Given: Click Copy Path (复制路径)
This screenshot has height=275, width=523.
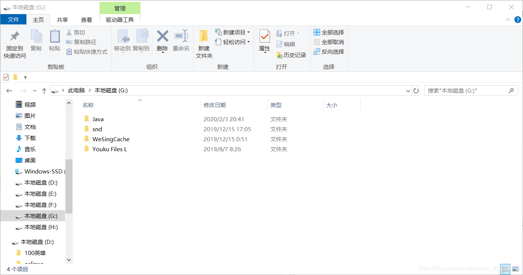Looking at the screenshot, I should (x=81, y=42).
